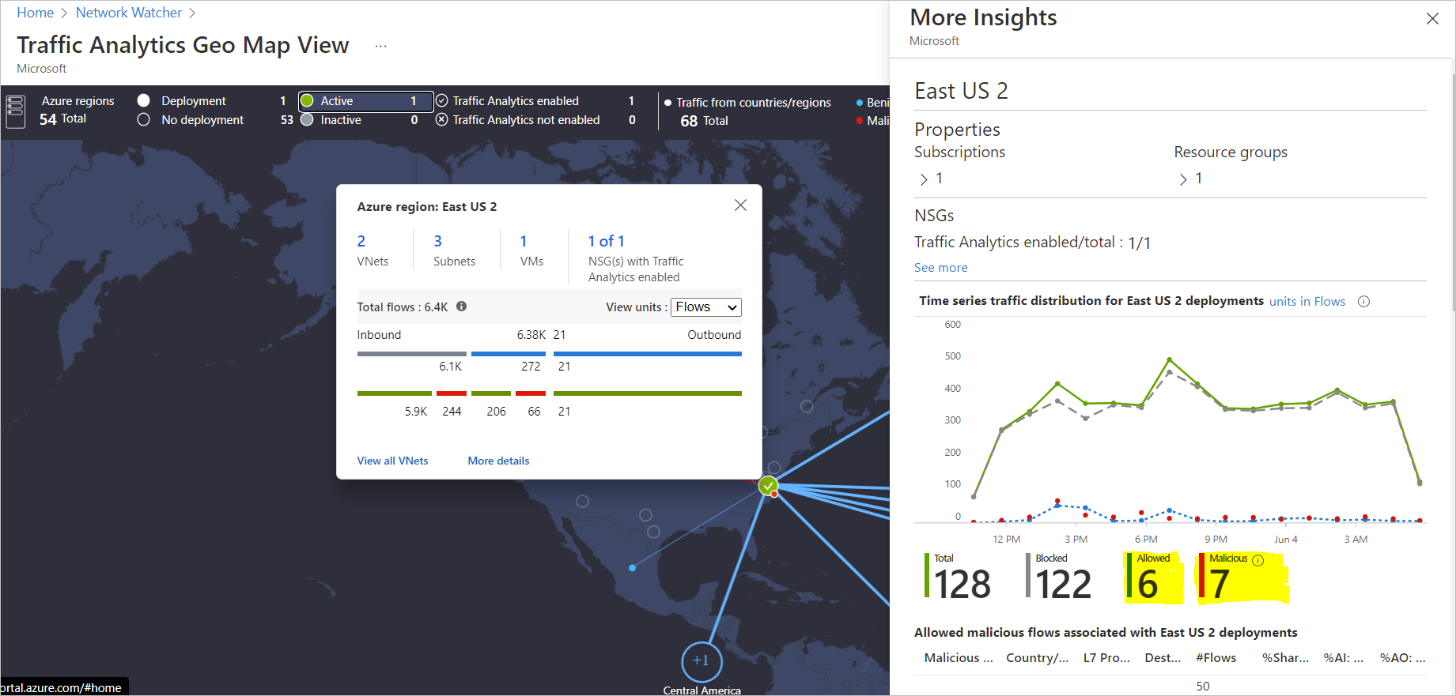Click units in Flows link

(1307, 301)
